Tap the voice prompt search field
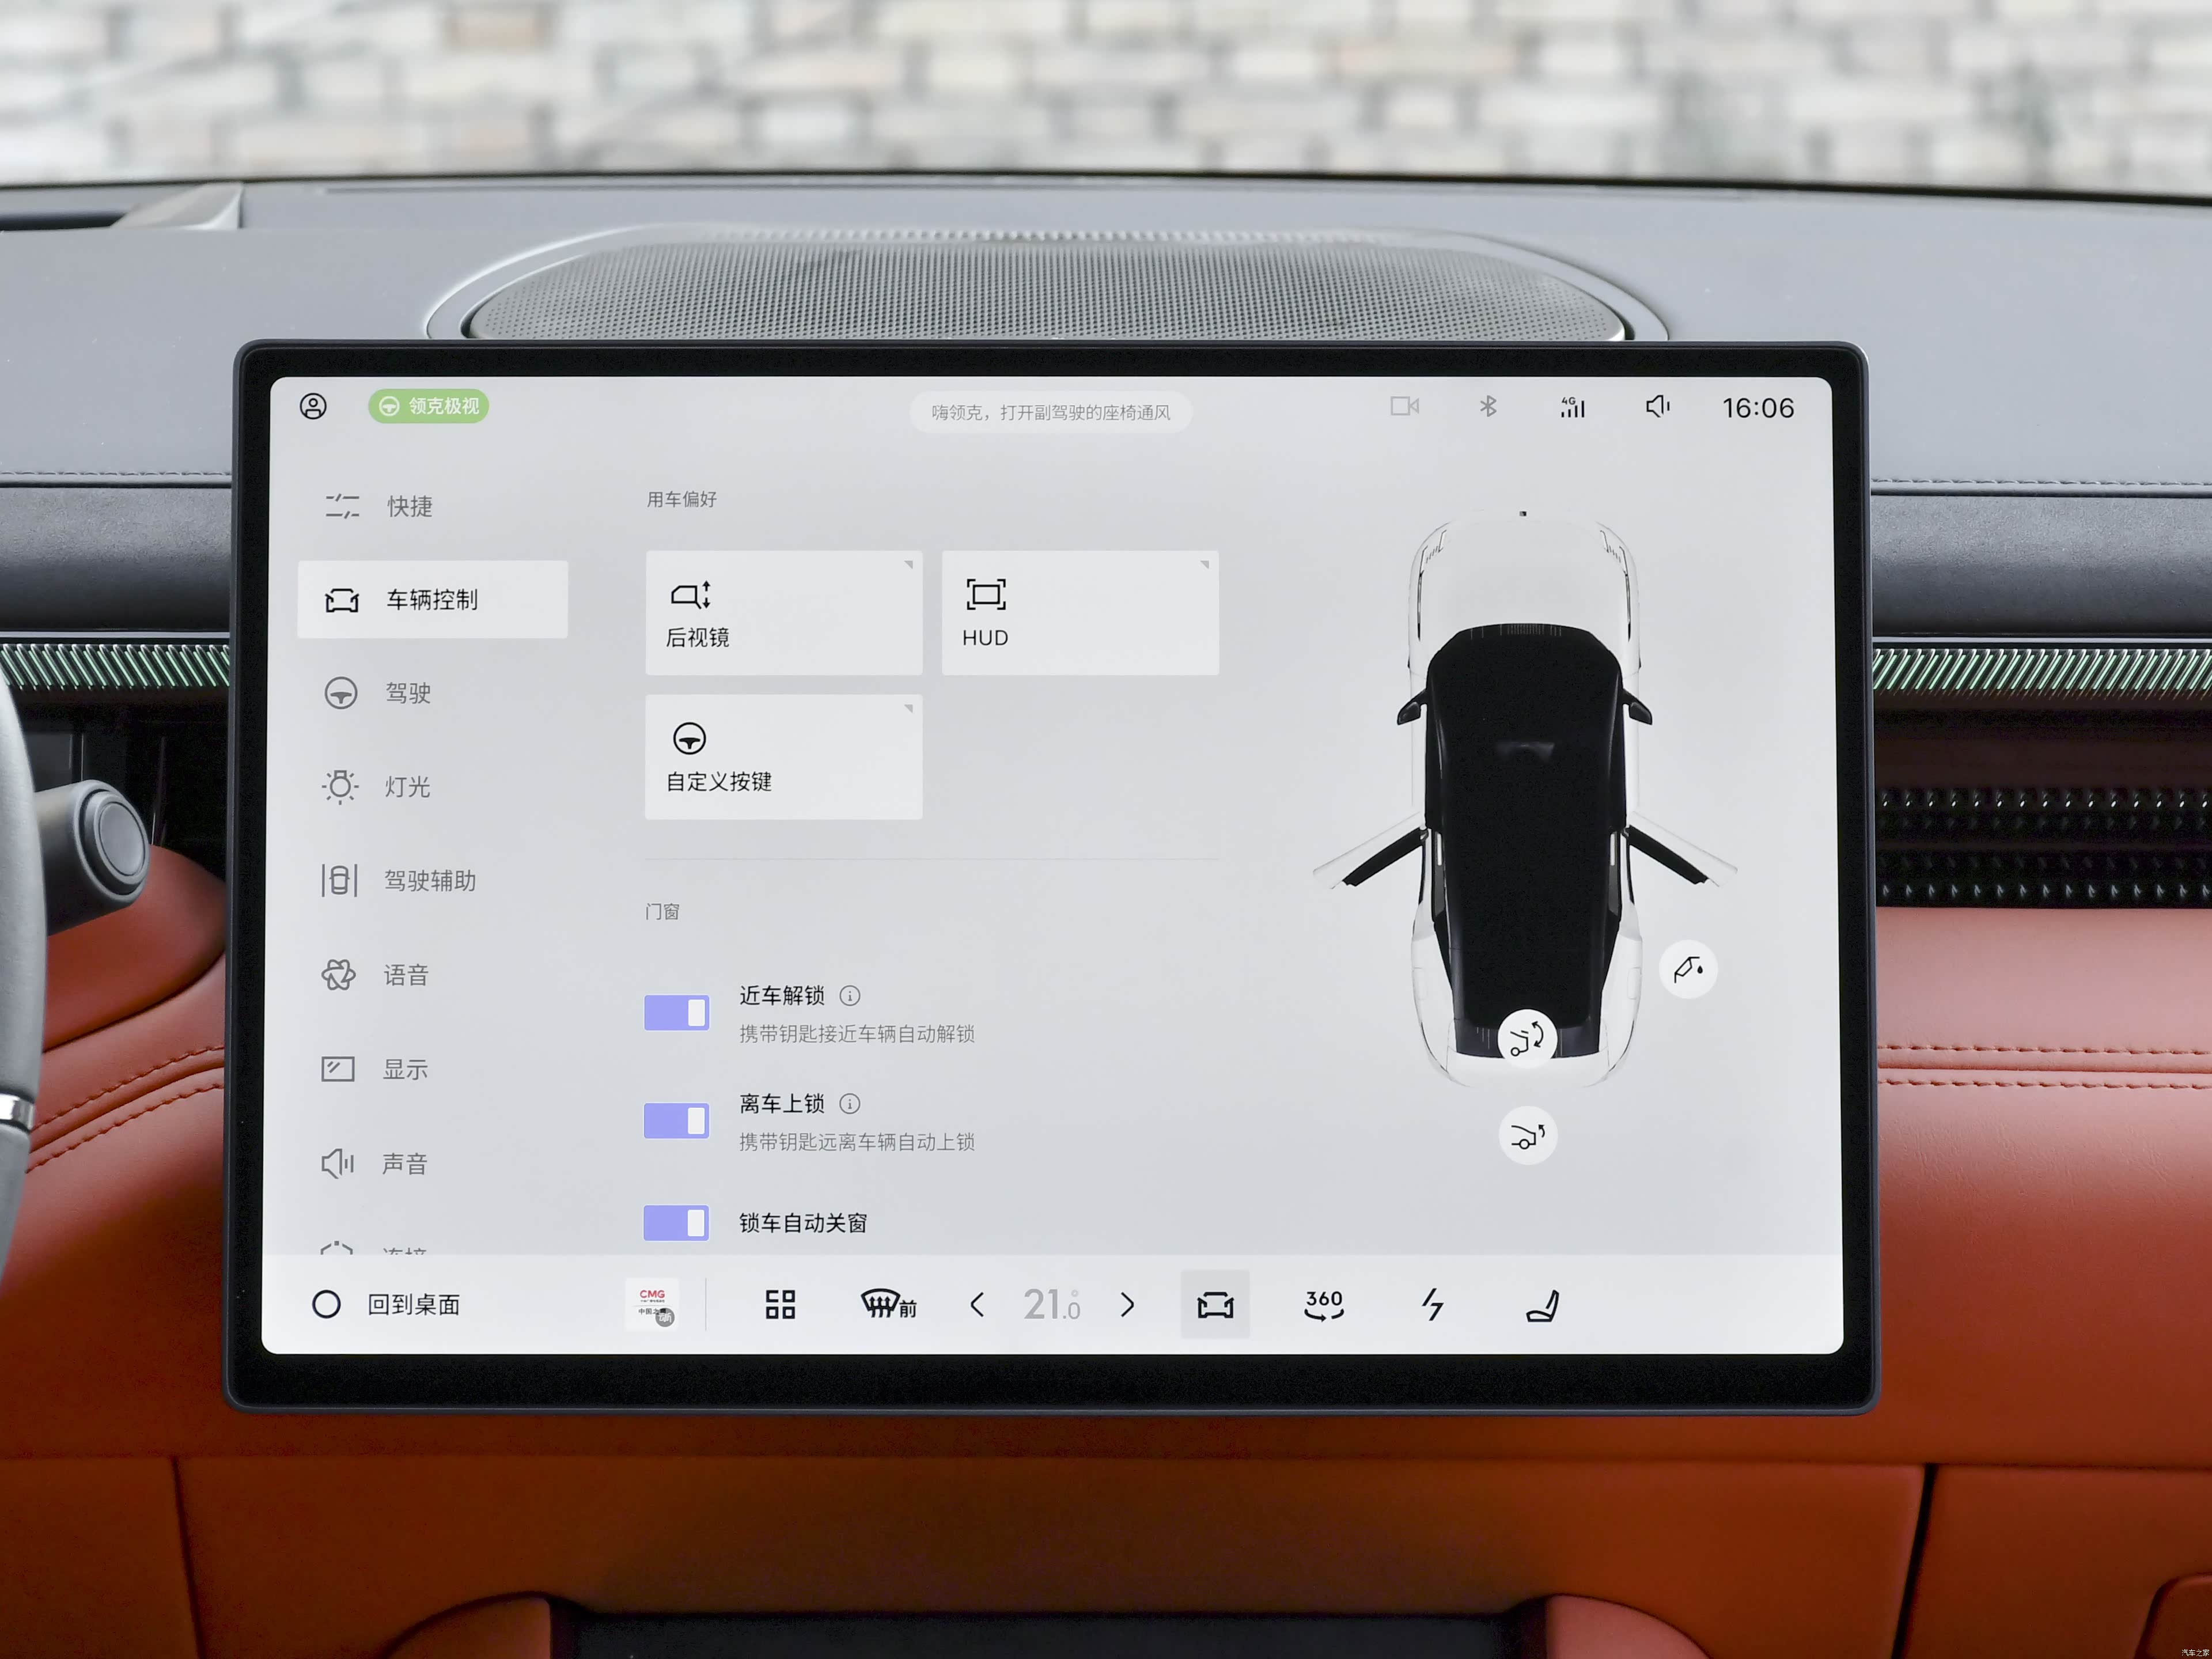This screenshot has width=2212, height=1659. [1050, 412]
